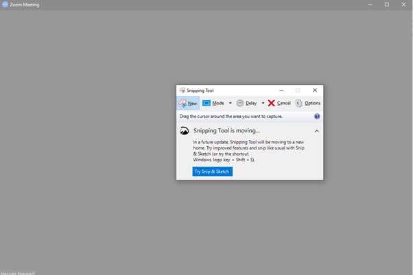
Task: Click the Snip & Sketch mountain logo icon
Action: tap(184, 131)
